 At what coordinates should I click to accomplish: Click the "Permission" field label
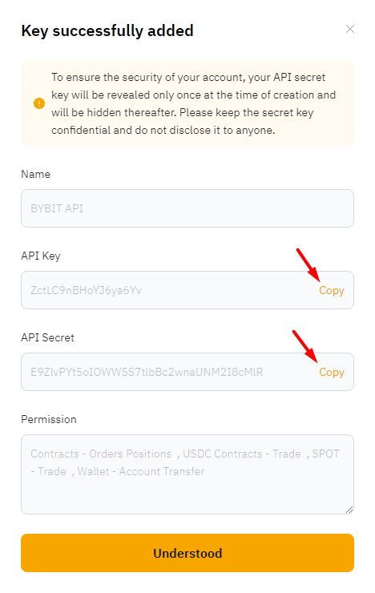49,419
